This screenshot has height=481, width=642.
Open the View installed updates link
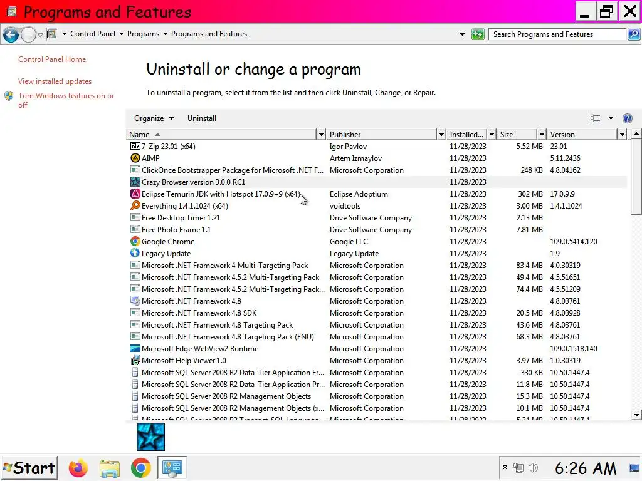pos(55,81)
